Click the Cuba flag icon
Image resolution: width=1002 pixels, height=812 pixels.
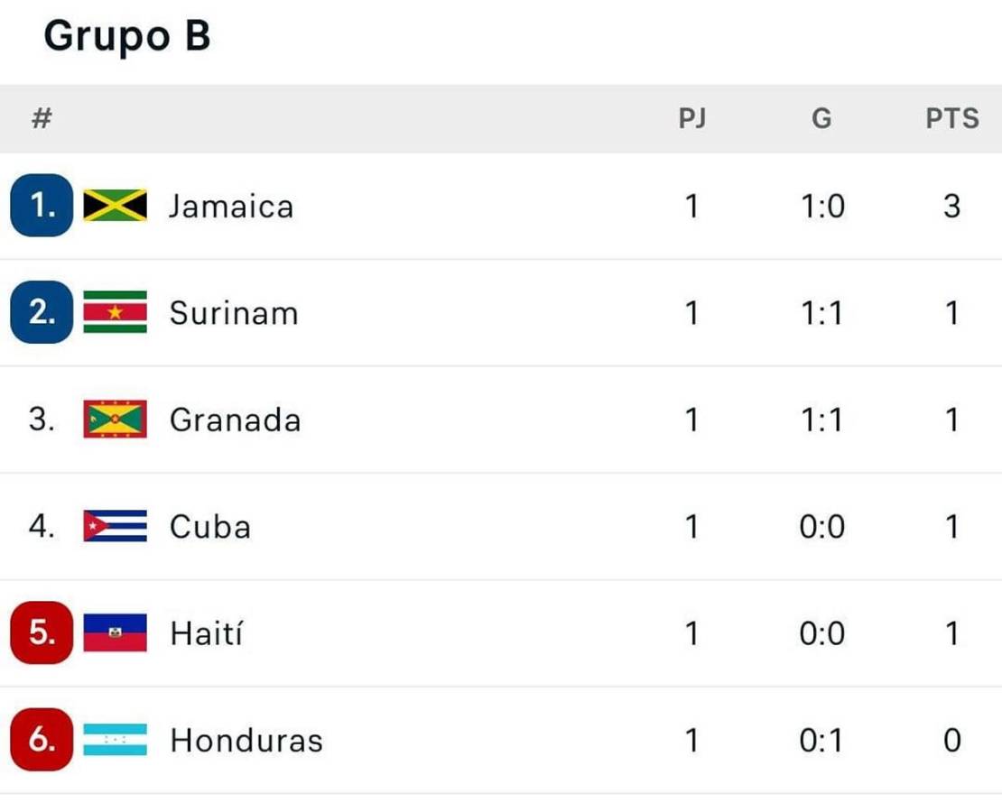point(115,526)
